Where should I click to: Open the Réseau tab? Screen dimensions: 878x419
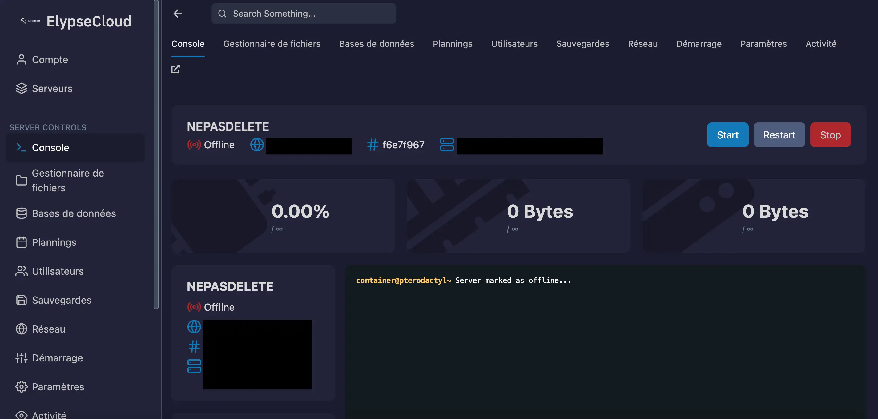coord(642,44)
